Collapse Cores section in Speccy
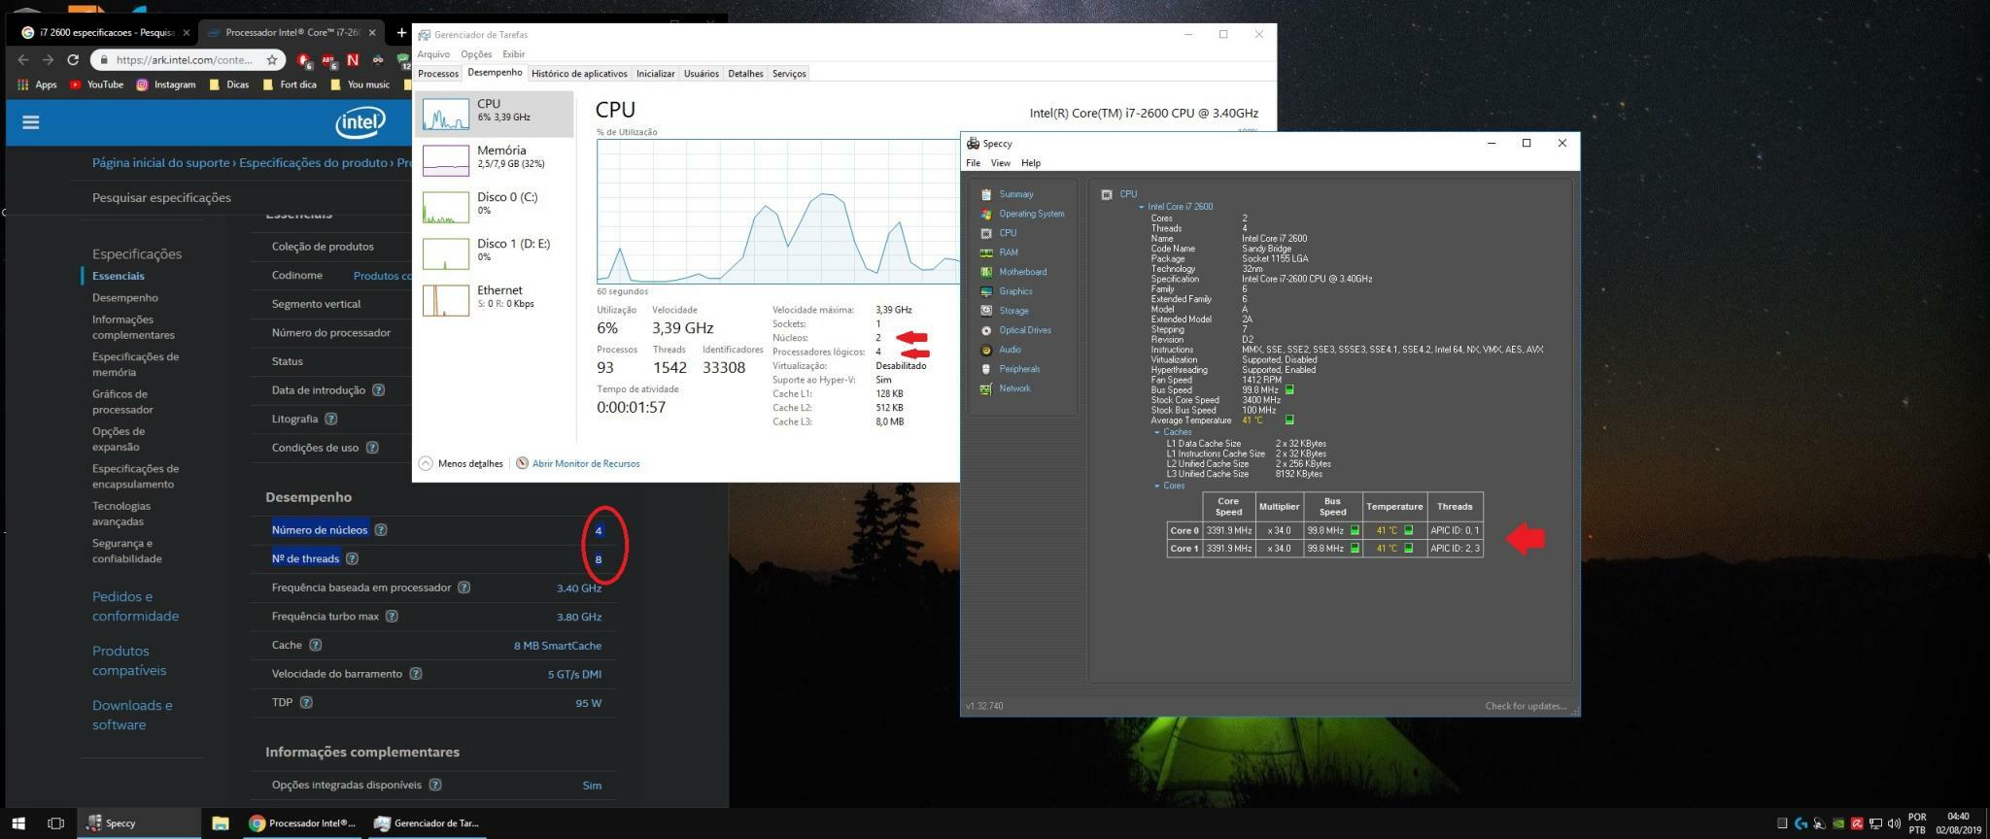Viewport: 1990px width, 839px height. [1157, 486]
